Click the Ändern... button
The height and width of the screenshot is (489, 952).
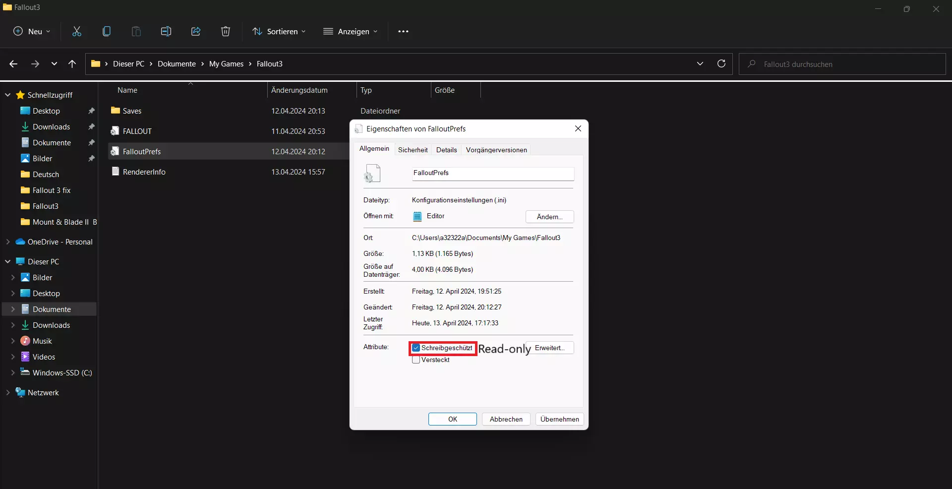(x=549, y=217)
